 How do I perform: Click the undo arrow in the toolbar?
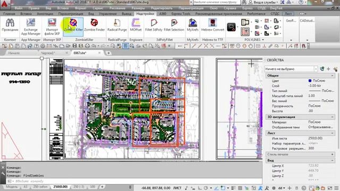(x=93, y=46)
